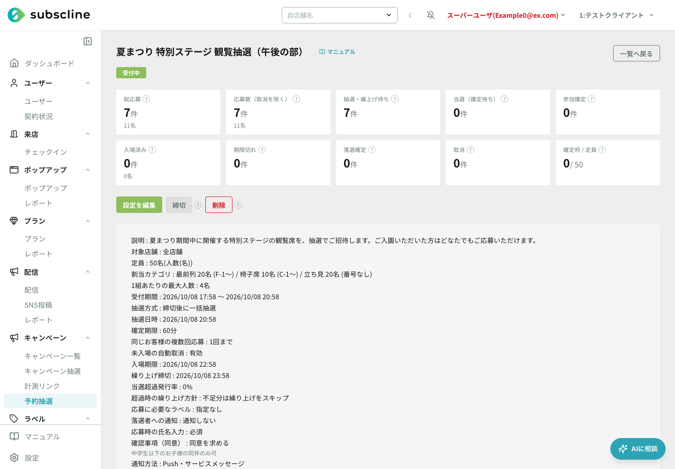
Task: Click the 締切 button
Action: pos(179,205)
